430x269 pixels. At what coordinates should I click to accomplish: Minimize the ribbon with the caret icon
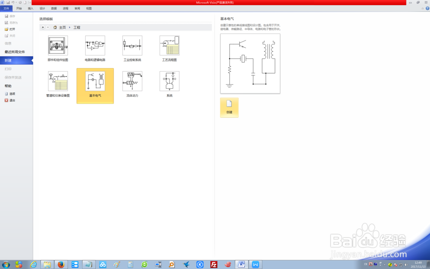pyautogui.click(x=423, y=9)
